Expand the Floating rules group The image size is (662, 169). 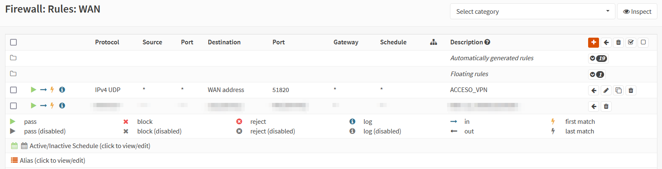597,74
